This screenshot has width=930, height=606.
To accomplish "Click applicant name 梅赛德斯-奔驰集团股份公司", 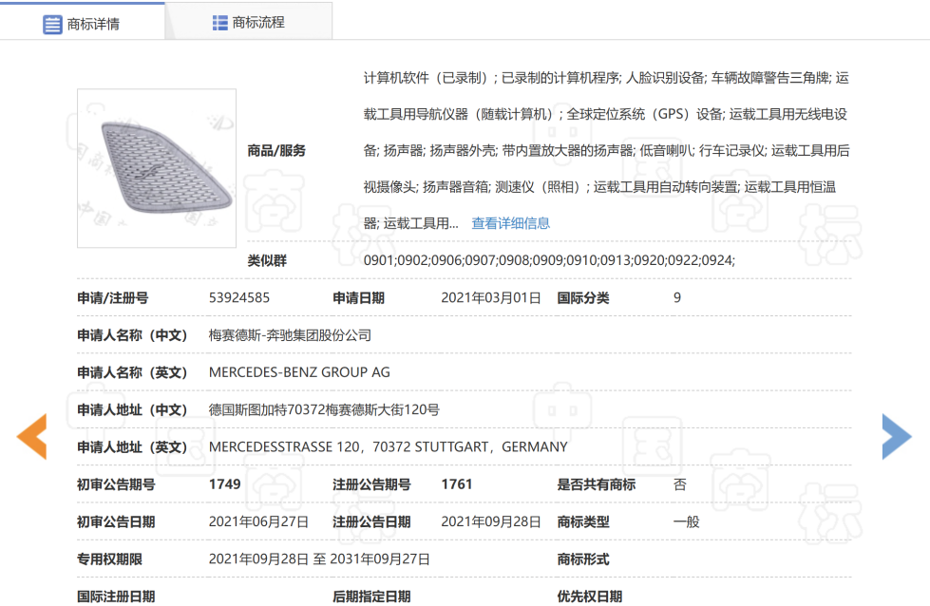I will [290, 335].
